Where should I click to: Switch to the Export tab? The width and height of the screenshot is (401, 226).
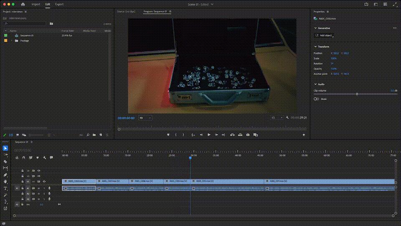pyautogui.click(x=59, y=4)
